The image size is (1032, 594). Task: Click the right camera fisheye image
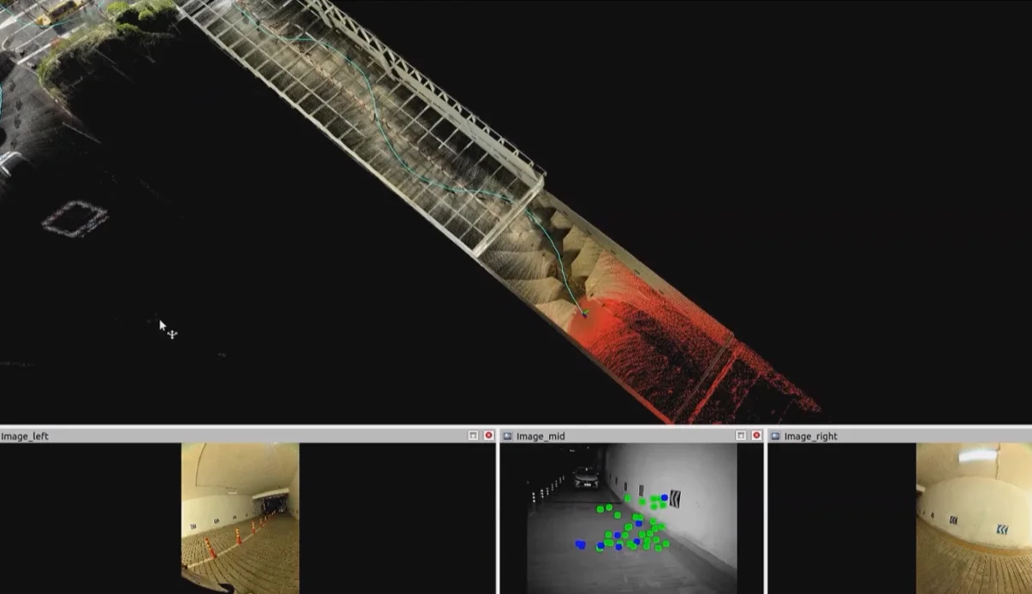click(974, 517)
